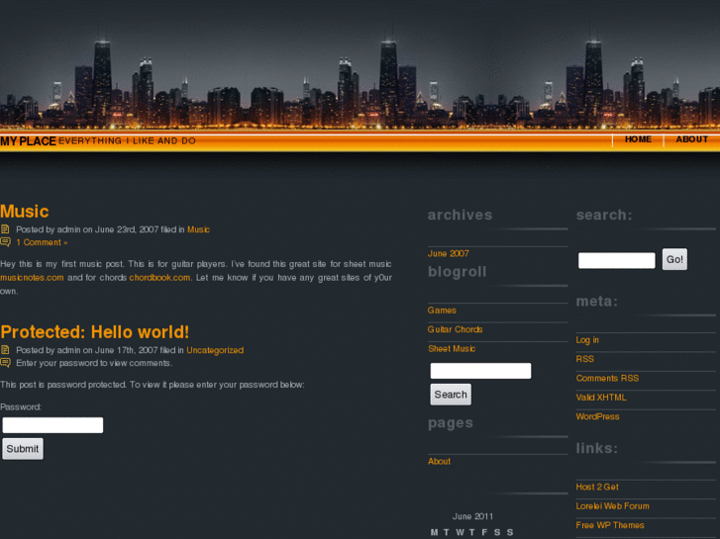Open the Free WP Themes link
Screen dimensions: 720x539
click(x=610, y=526)
